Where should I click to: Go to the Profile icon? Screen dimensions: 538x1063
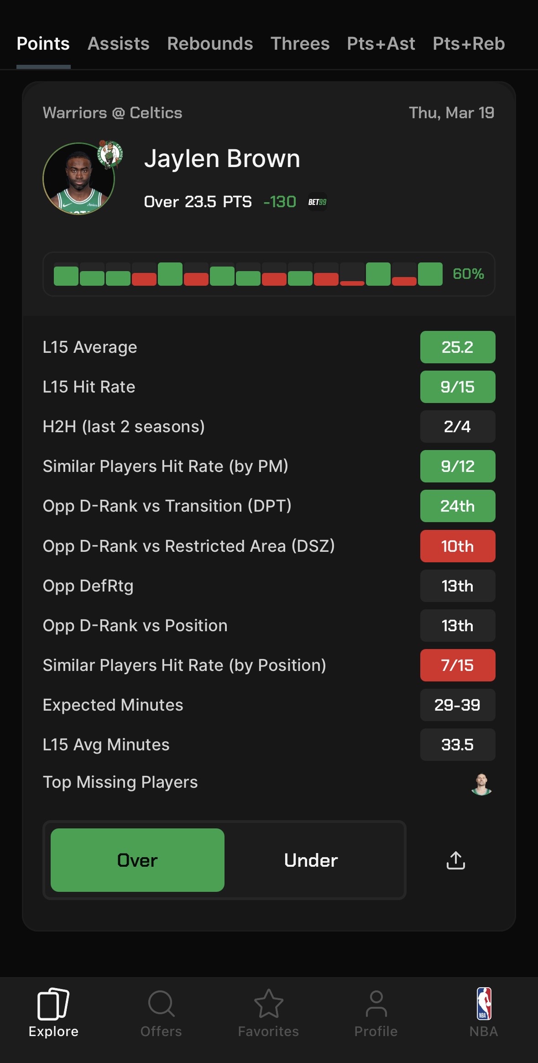376,1004
